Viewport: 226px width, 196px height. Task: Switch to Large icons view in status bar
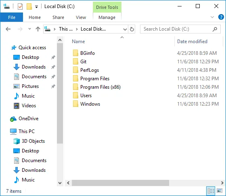click(220, 191)
